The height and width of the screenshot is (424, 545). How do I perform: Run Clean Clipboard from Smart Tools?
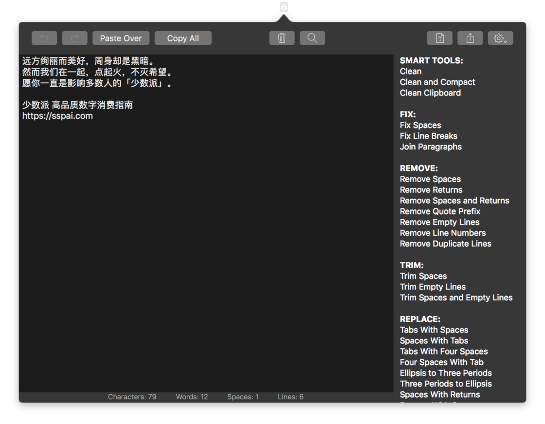[x=430, y=92]
